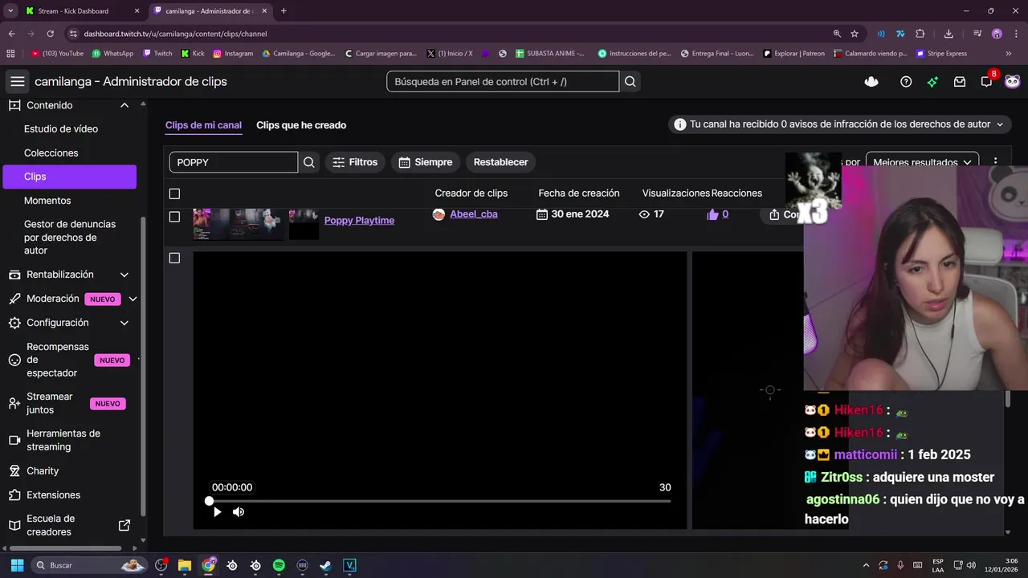Screen dimensions: 1028x578
Task: Open Steam from the taskbar
Action: 325,565
